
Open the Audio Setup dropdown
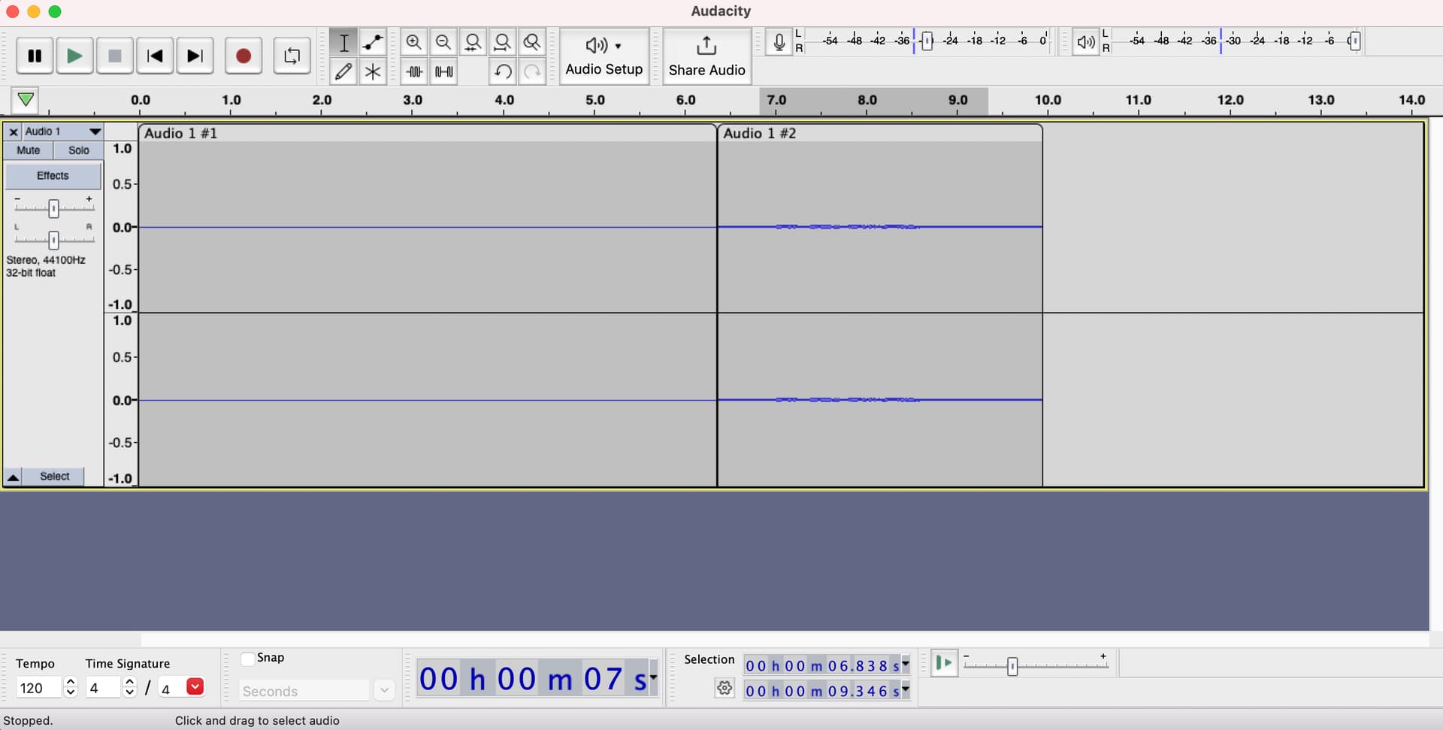coord(604,56)
